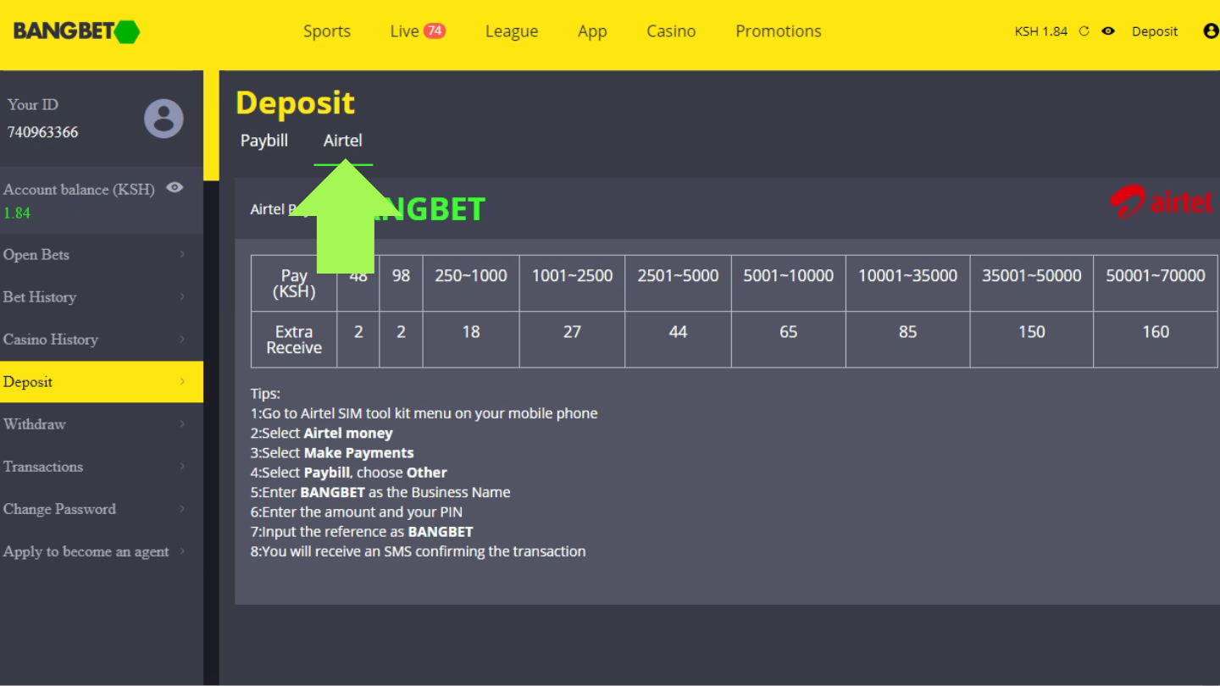Hide account balance using sidebar eye icon
The height and width of the screenshot is (686, 1220).
(175, 188)
